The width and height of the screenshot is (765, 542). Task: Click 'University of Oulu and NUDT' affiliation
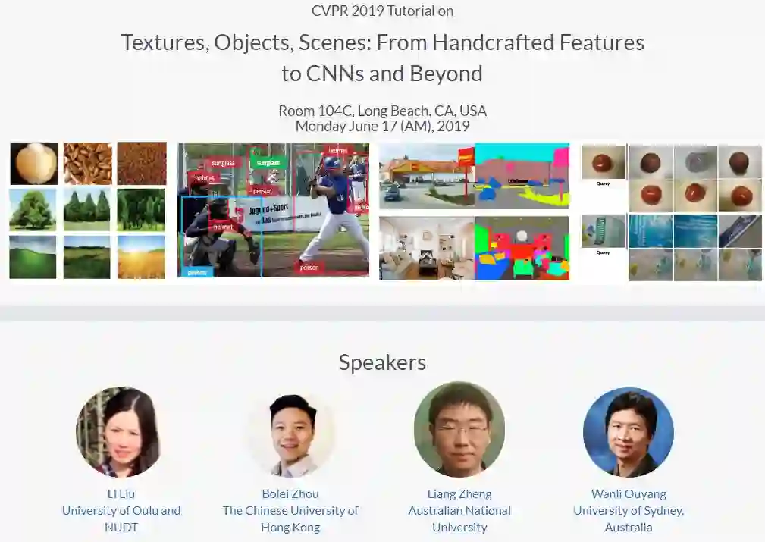pyautogui.click(x=121, y=519)
